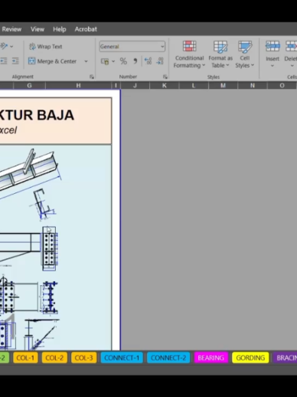Select column O header
This screenshot has width=297, height=397.
click(282, 86)
